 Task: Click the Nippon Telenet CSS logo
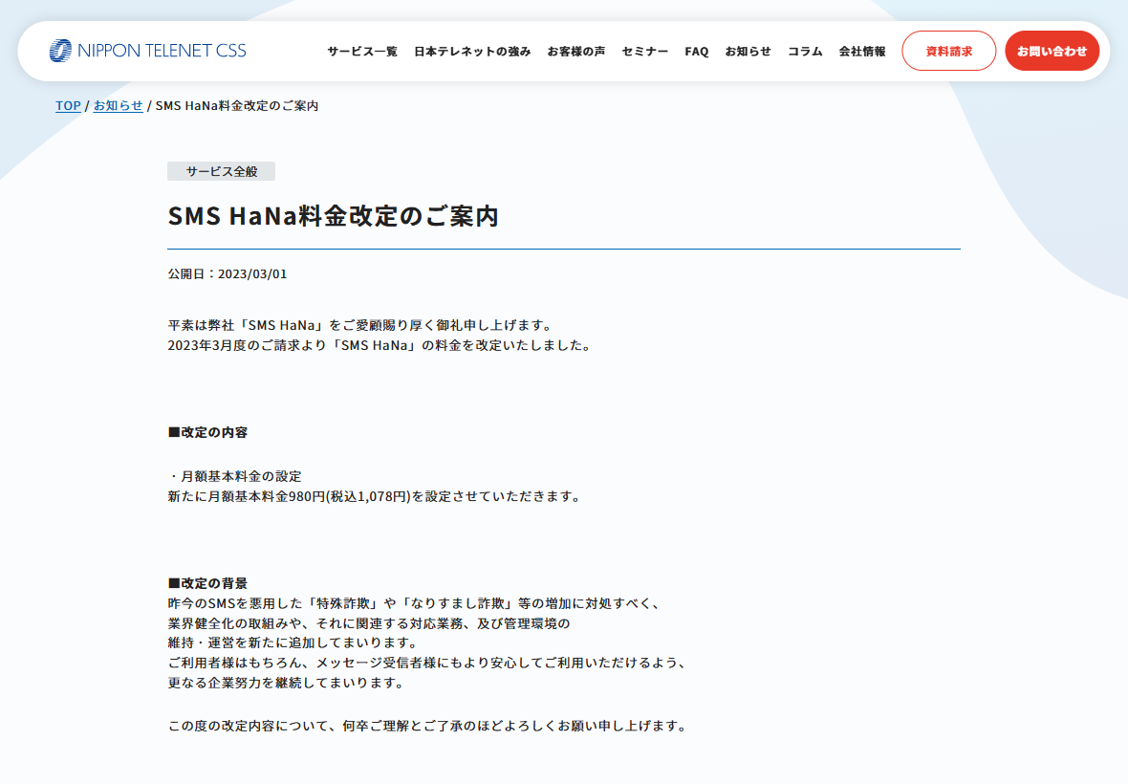click(147, 51)
